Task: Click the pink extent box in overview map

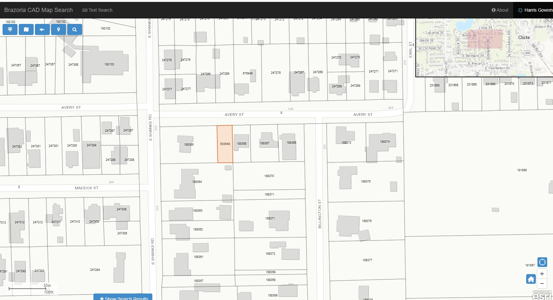Action: tap(485, 39)
